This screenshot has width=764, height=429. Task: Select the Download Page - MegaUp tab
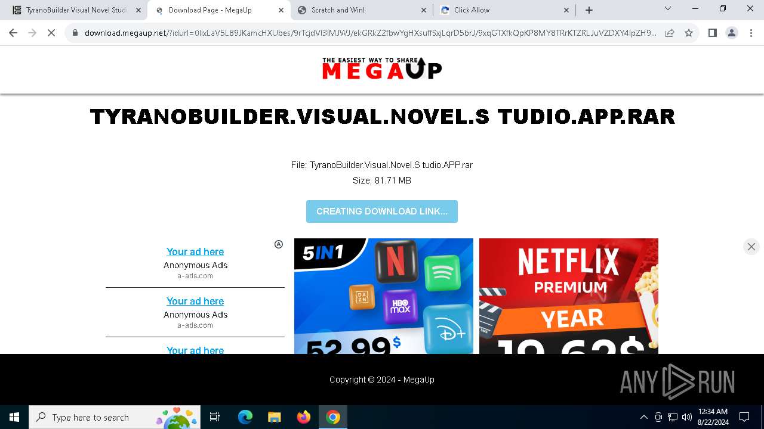pos(219,10)
